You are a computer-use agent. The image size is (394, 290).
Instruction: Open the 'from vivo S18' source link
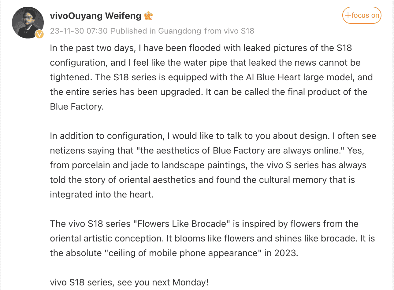click(229, 31)
